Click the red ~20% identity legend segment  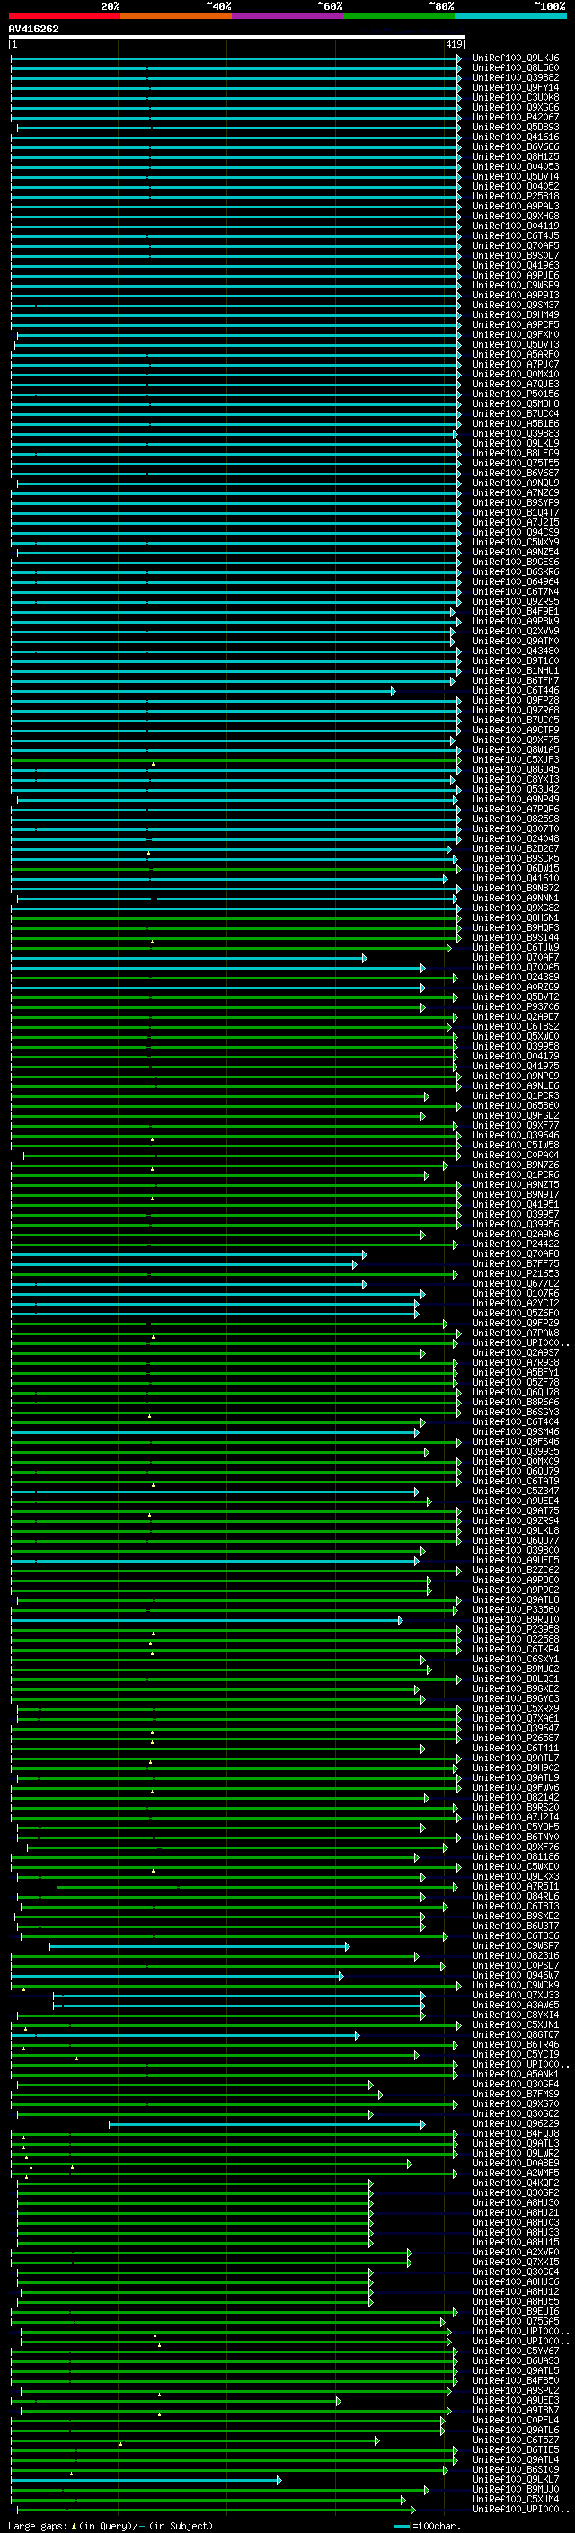(64, 16)
